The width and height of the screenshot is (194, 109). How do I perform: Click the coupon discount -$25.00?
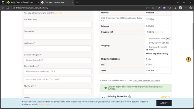(150, 32)
